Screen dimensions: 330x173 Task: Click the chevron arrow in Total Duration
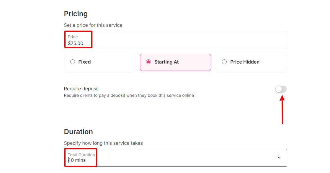tap(279, 158)
